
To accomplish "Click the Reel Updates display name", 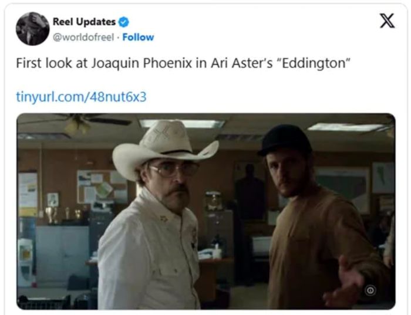I will 84,22.
